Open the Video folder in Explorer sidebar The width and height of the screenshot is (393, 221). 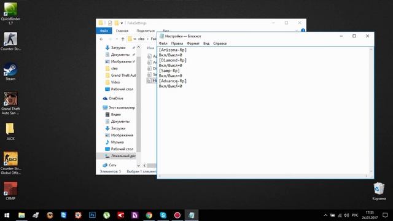115,82
